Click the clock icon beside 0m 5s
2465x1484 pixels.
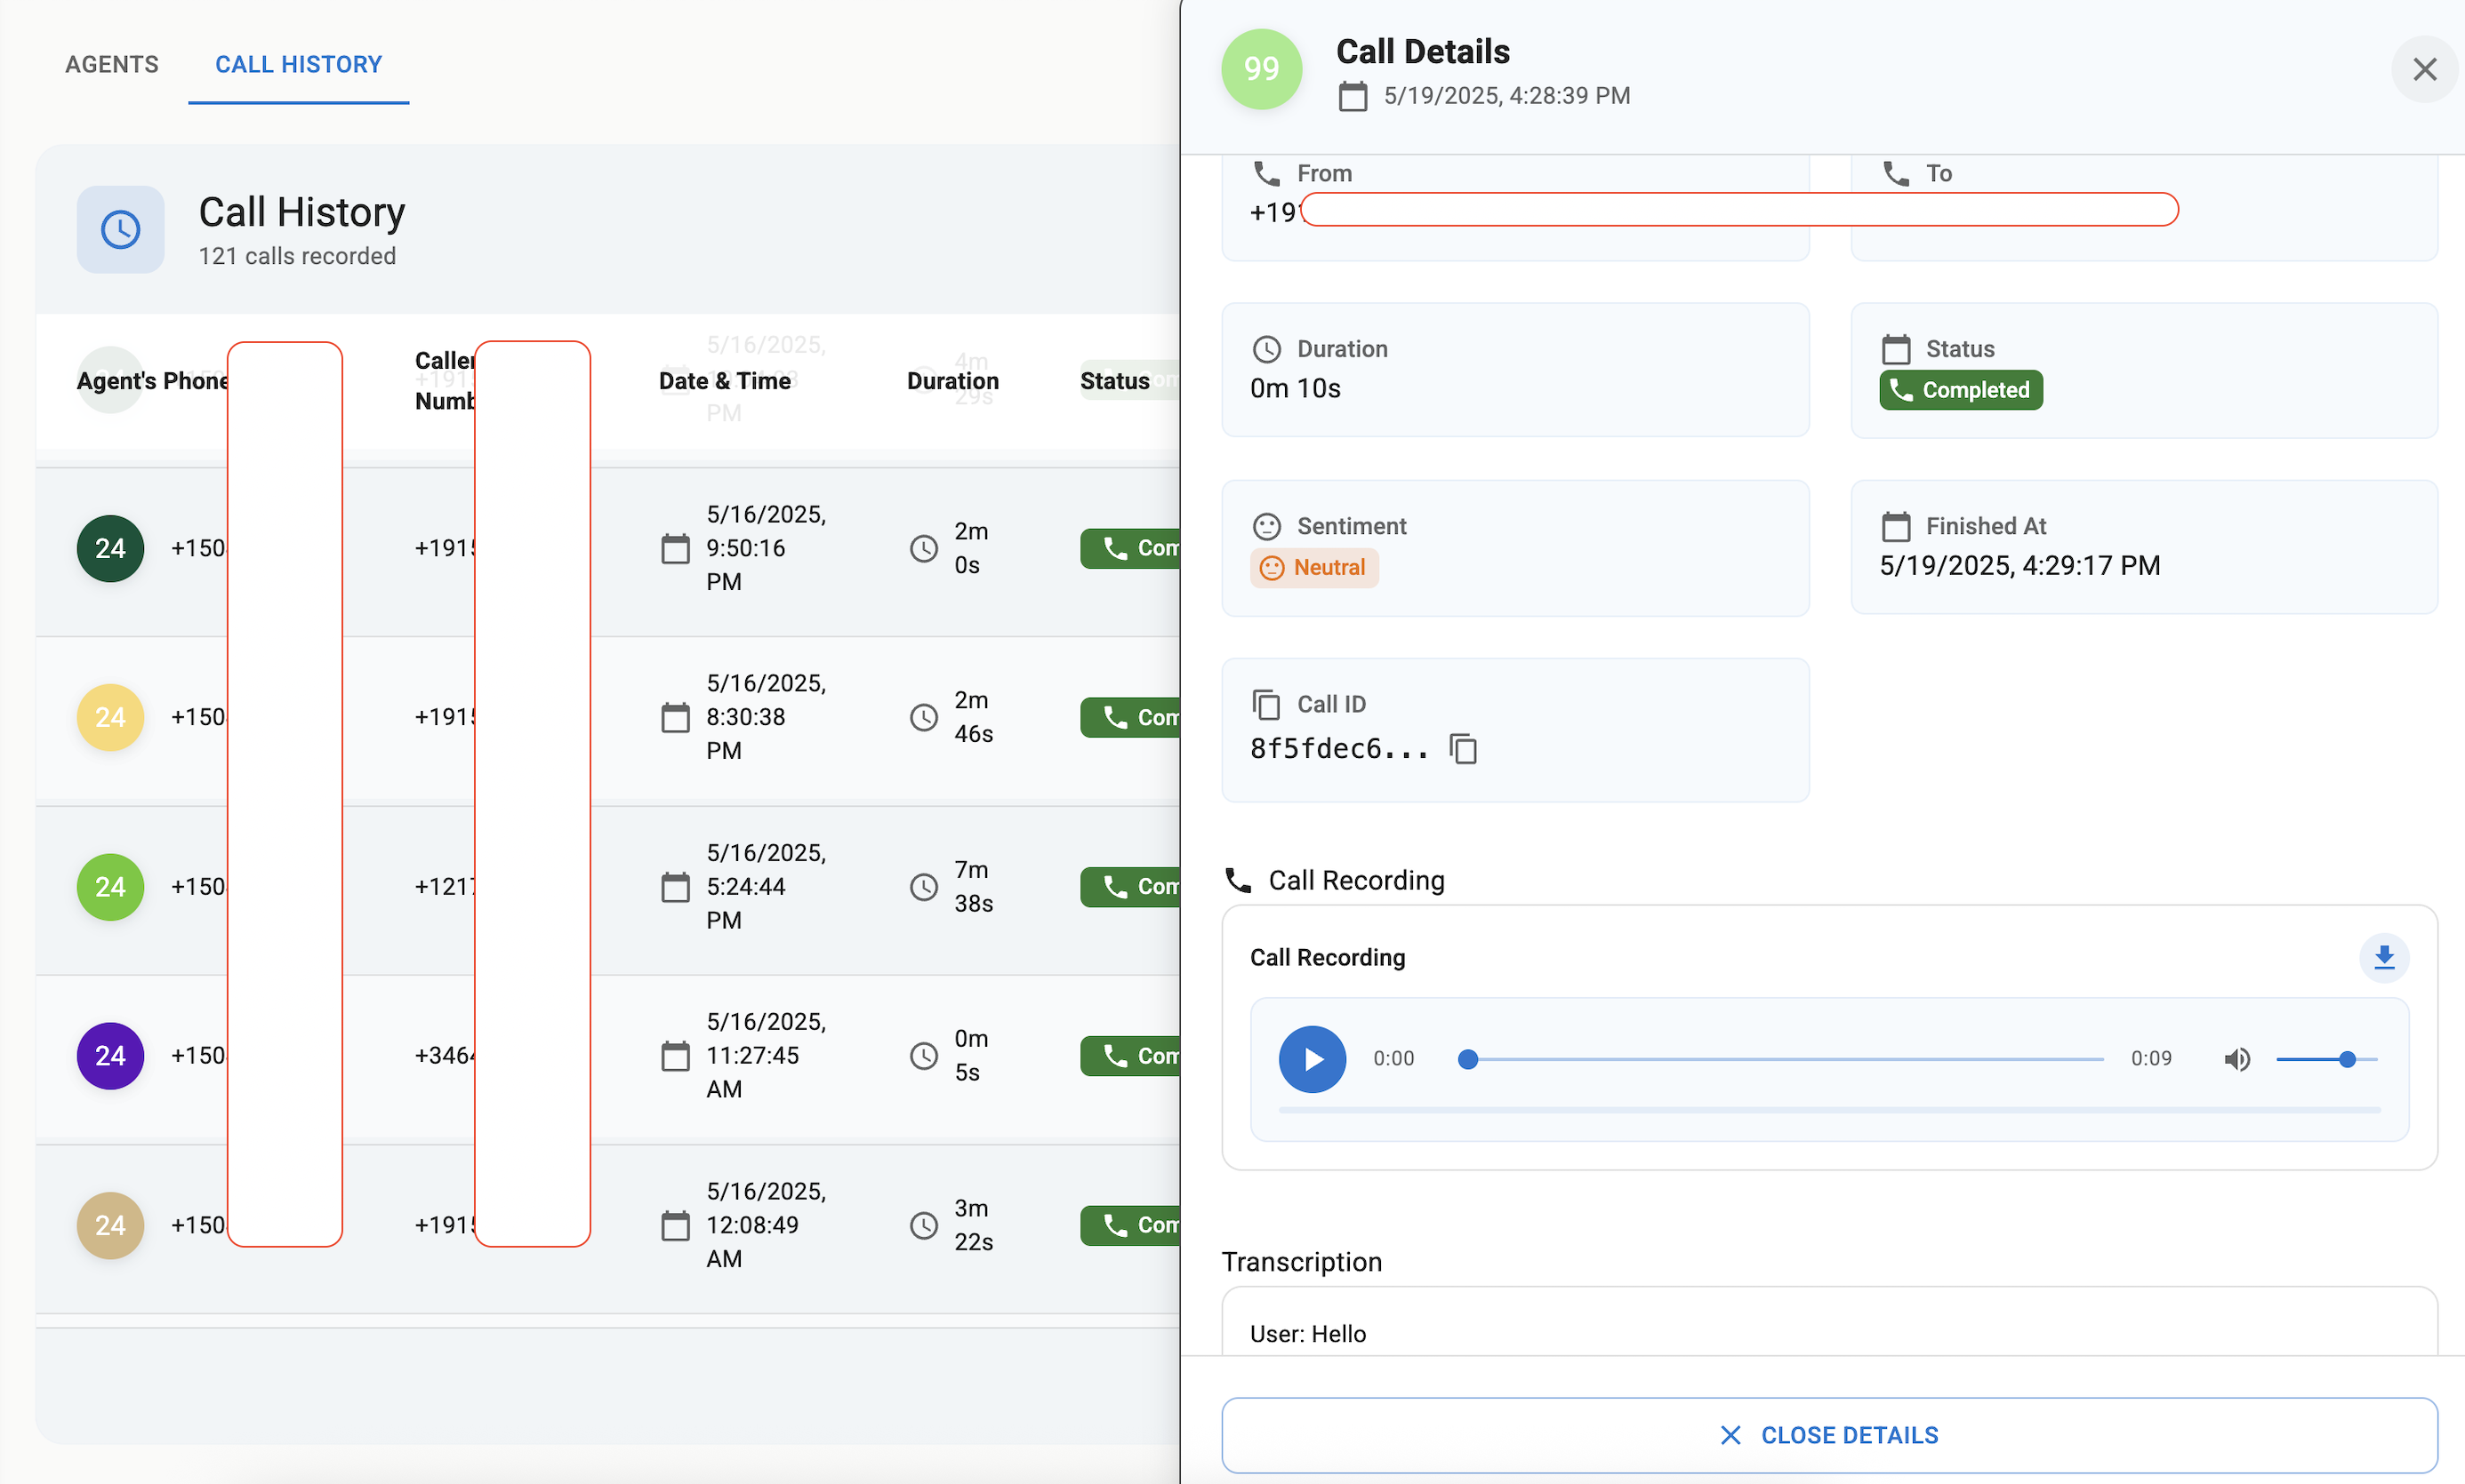click(923, 1056)
